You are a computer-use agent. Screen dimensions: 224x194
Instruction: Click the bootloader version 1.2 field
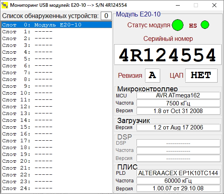point(178,127)
